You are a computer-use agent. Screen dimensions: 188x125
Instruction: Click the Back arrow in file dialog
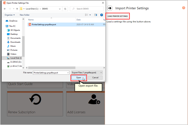(5, 9)
